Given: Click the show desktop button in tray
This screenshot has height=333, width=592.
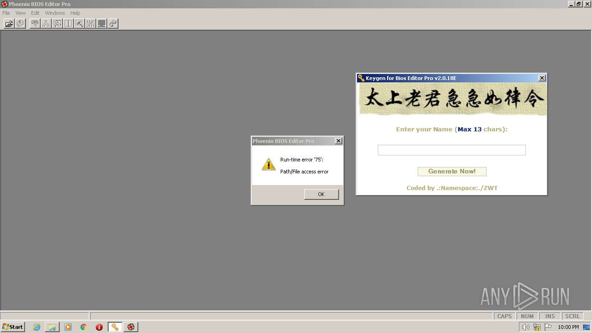Looking at the screenshot, I should click(x=587, y=327).
